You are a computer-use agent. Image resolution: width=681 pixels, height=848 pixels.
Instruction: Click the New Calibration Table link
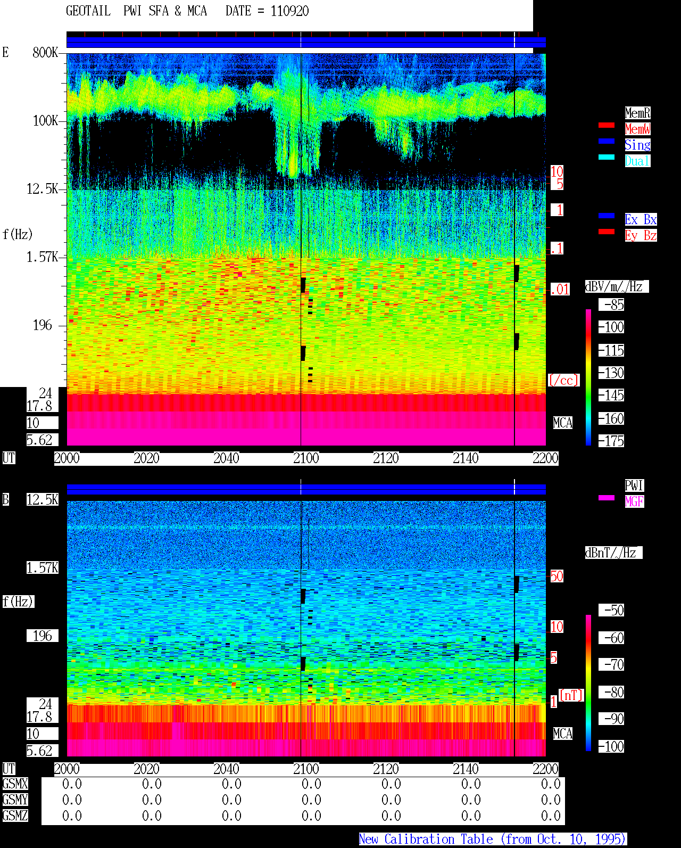coord(493,839)
